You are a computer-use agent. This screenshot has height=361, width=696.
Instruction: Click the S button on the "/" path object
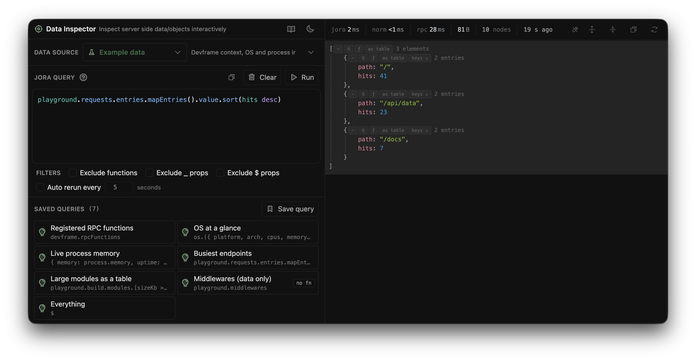tap(363, 58)
